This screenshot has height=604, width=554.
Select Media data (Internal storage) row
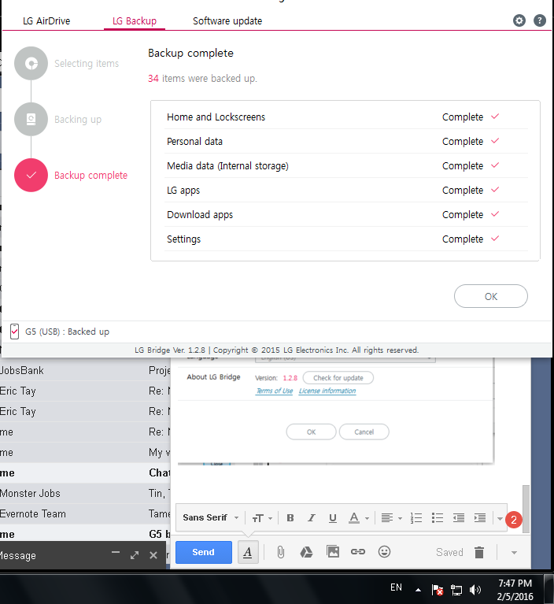346,165
